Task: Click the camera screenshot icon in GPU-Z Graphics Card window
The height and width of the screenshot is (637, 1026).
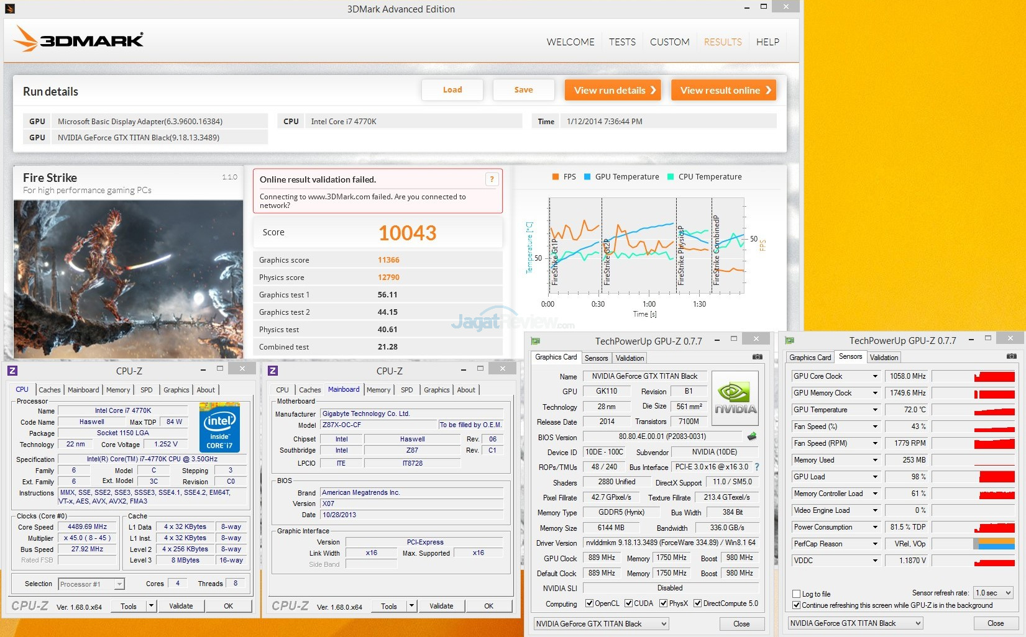Action: pyautogui.click(x=757, y=357)
